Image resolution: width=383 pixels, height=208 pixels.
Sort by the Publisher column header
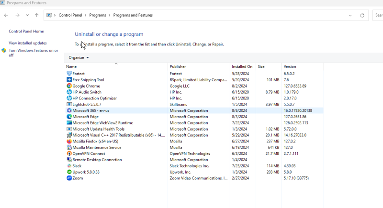(x=199, y=66)
